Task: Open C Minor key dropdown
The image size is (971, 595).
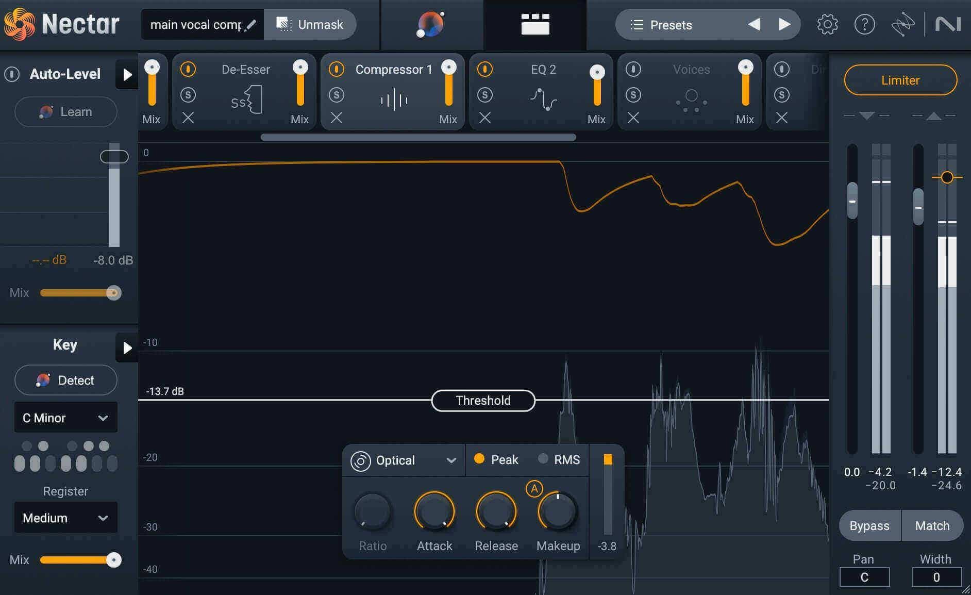Action: (65, 418)
